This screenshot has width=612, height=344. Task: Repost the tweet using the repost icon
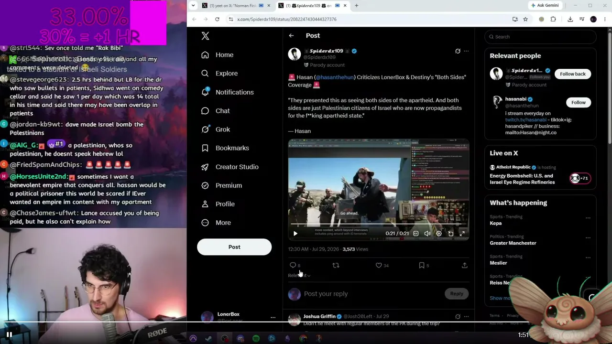coord(336,265)
